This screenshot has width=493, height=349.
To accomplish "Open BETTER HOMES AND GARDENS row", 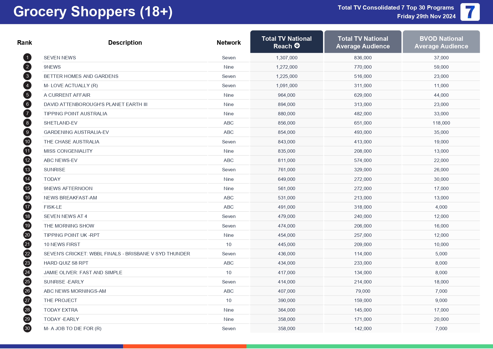I will coord(81,76).
